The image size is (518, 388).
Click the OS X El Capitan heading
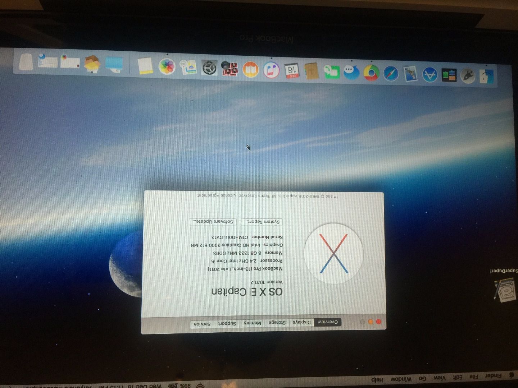(x=247, y=291)
